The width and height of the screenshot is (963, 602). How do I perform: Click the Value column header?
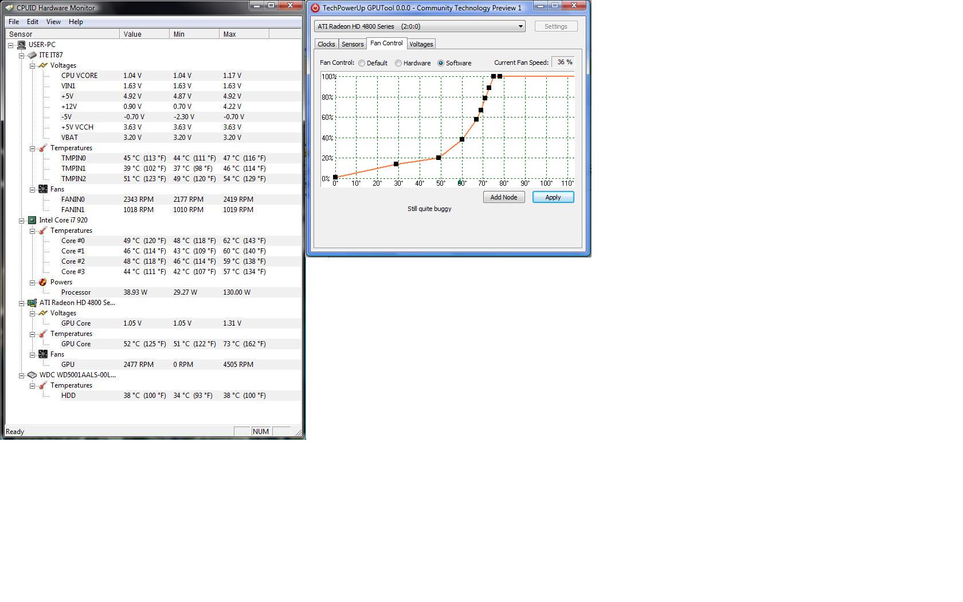click(144, 34)
